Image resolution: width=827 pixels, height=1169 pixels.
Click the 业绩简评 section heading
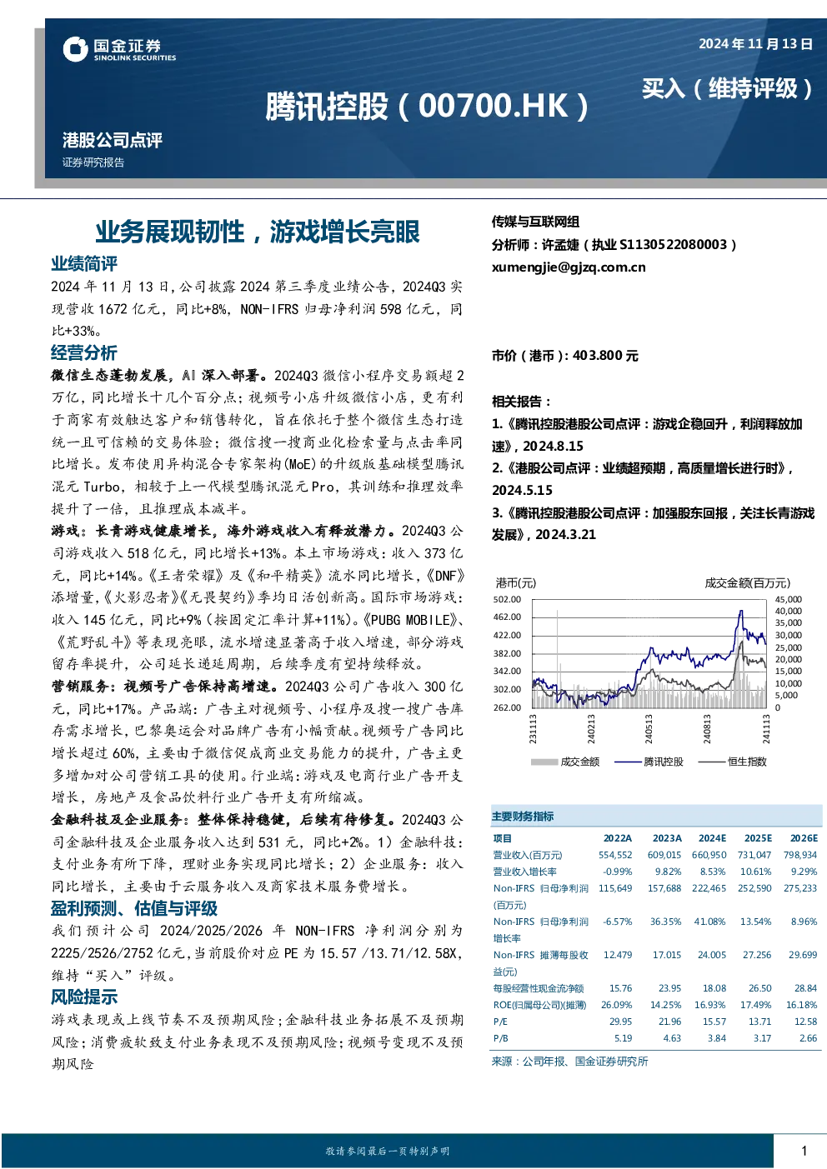pos(84,264)
